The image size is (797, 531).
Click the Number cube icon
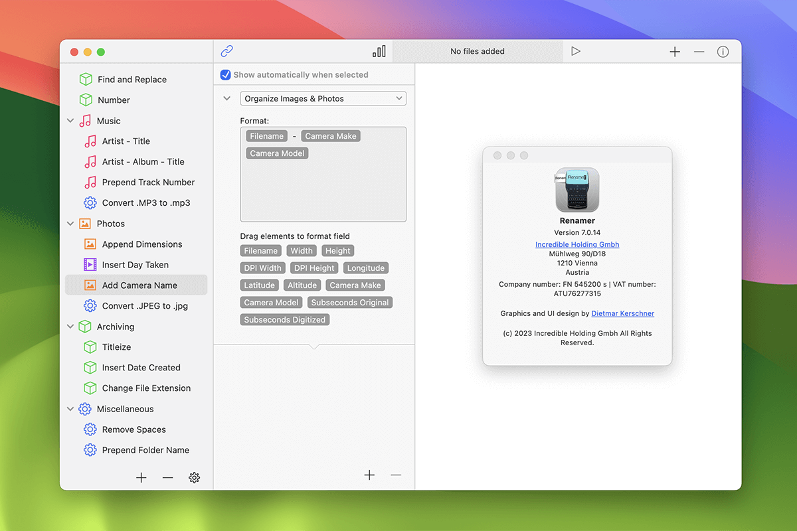[86, 100]
